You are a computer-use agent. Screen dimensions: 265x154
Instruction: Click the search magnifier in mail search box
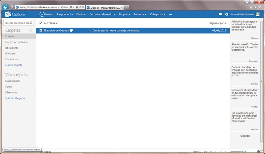(31, 23)
